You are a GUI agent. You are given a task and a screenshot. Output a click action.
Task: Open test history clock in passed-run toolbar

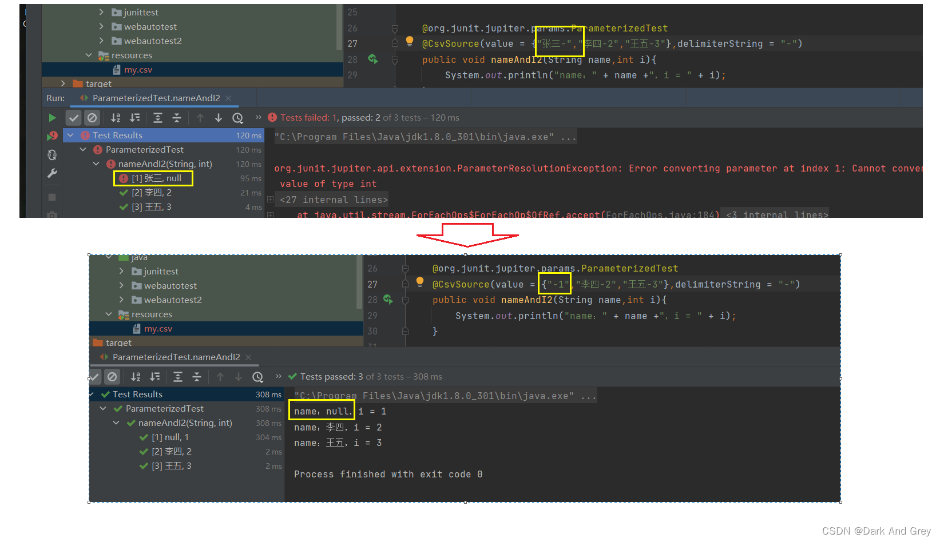click(258, 377)
